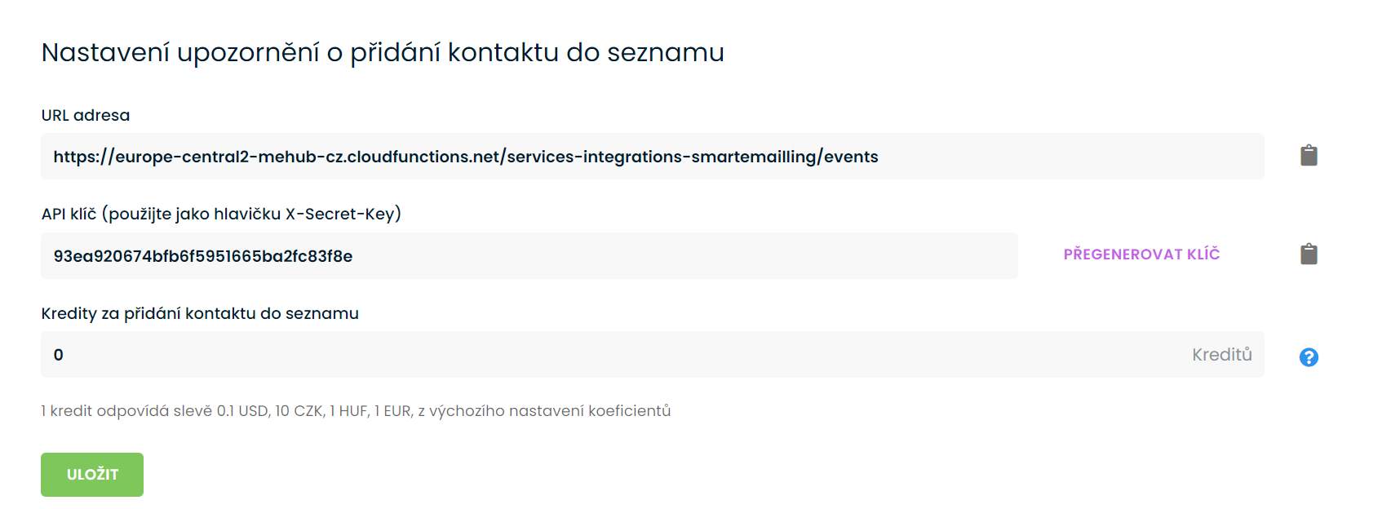This screenshot has width=1391, height=509.
Task: Copy the URL adresa with clipboard icon
Action: coord(1309,156)
